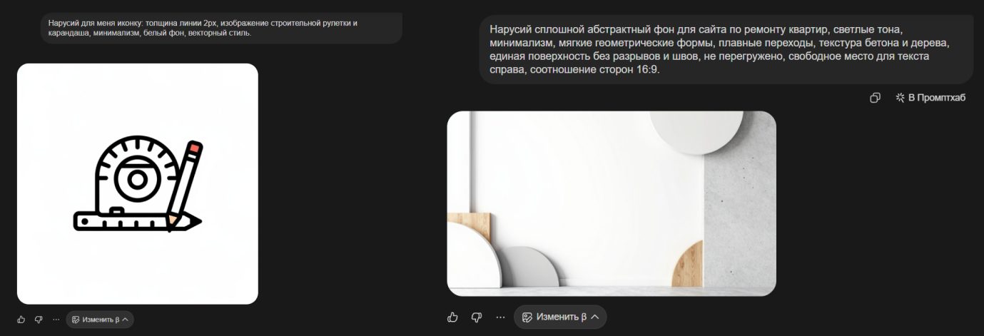Dislike the abstract background image

pyautogui.click(x=477, y=317)
